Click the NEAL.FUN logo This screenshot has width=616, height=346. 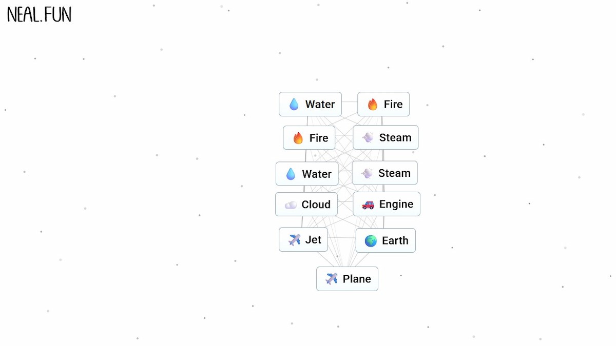click(39, 15)
